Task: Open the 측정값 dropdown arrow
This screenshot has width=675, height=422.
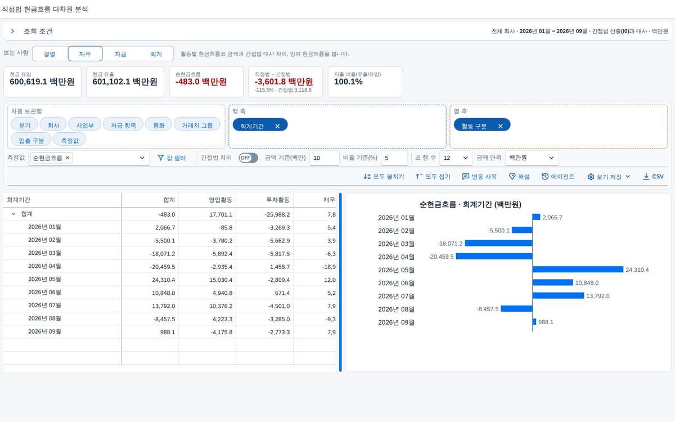Action: click(x=142, y=159)
